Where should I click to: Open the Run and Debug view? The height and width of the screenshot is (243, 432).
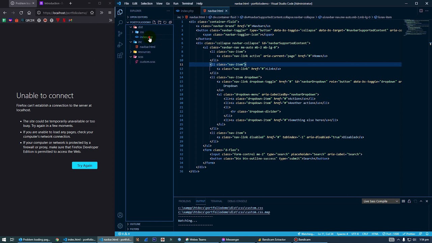[120, 45]
